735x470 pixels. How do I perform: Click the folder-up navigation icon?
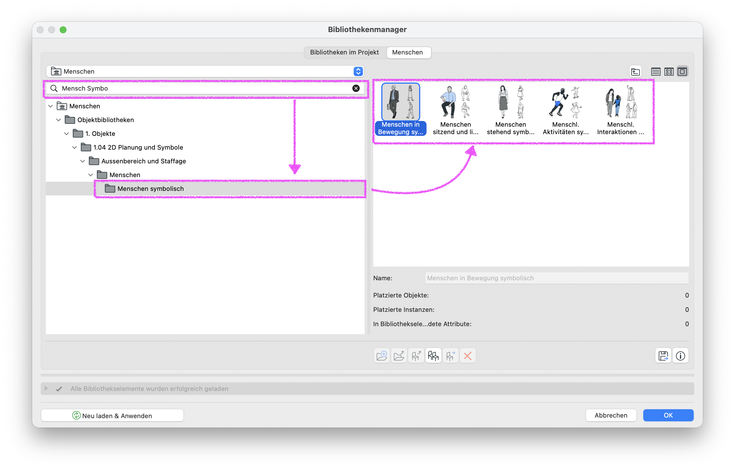(636, 71)
